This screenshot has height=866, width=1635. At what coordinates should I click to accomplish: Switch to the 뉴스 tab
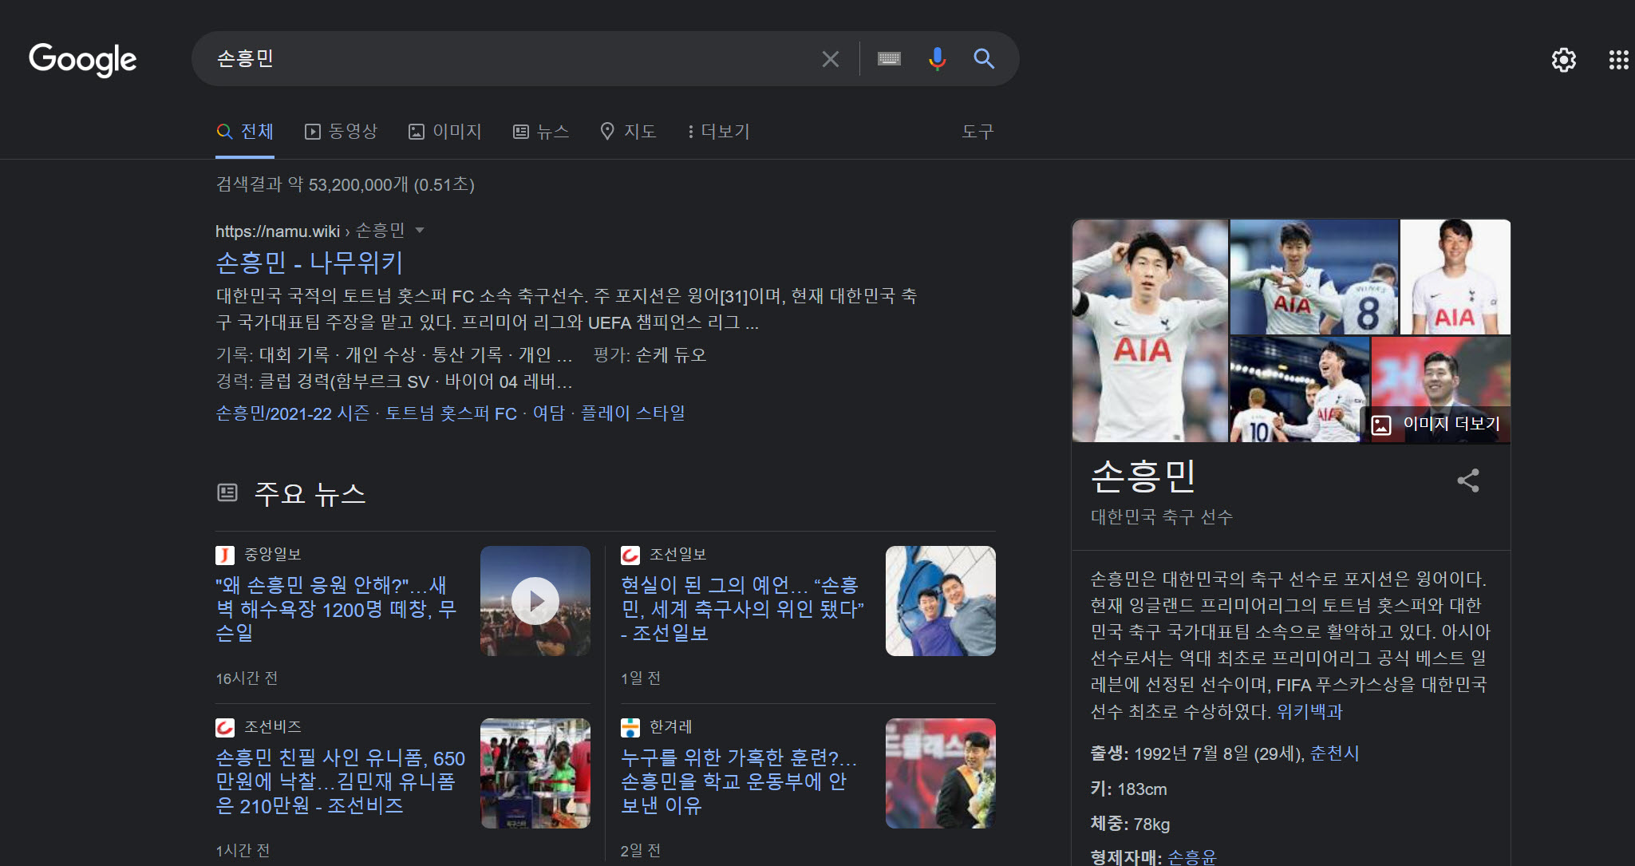coord(542,132)
